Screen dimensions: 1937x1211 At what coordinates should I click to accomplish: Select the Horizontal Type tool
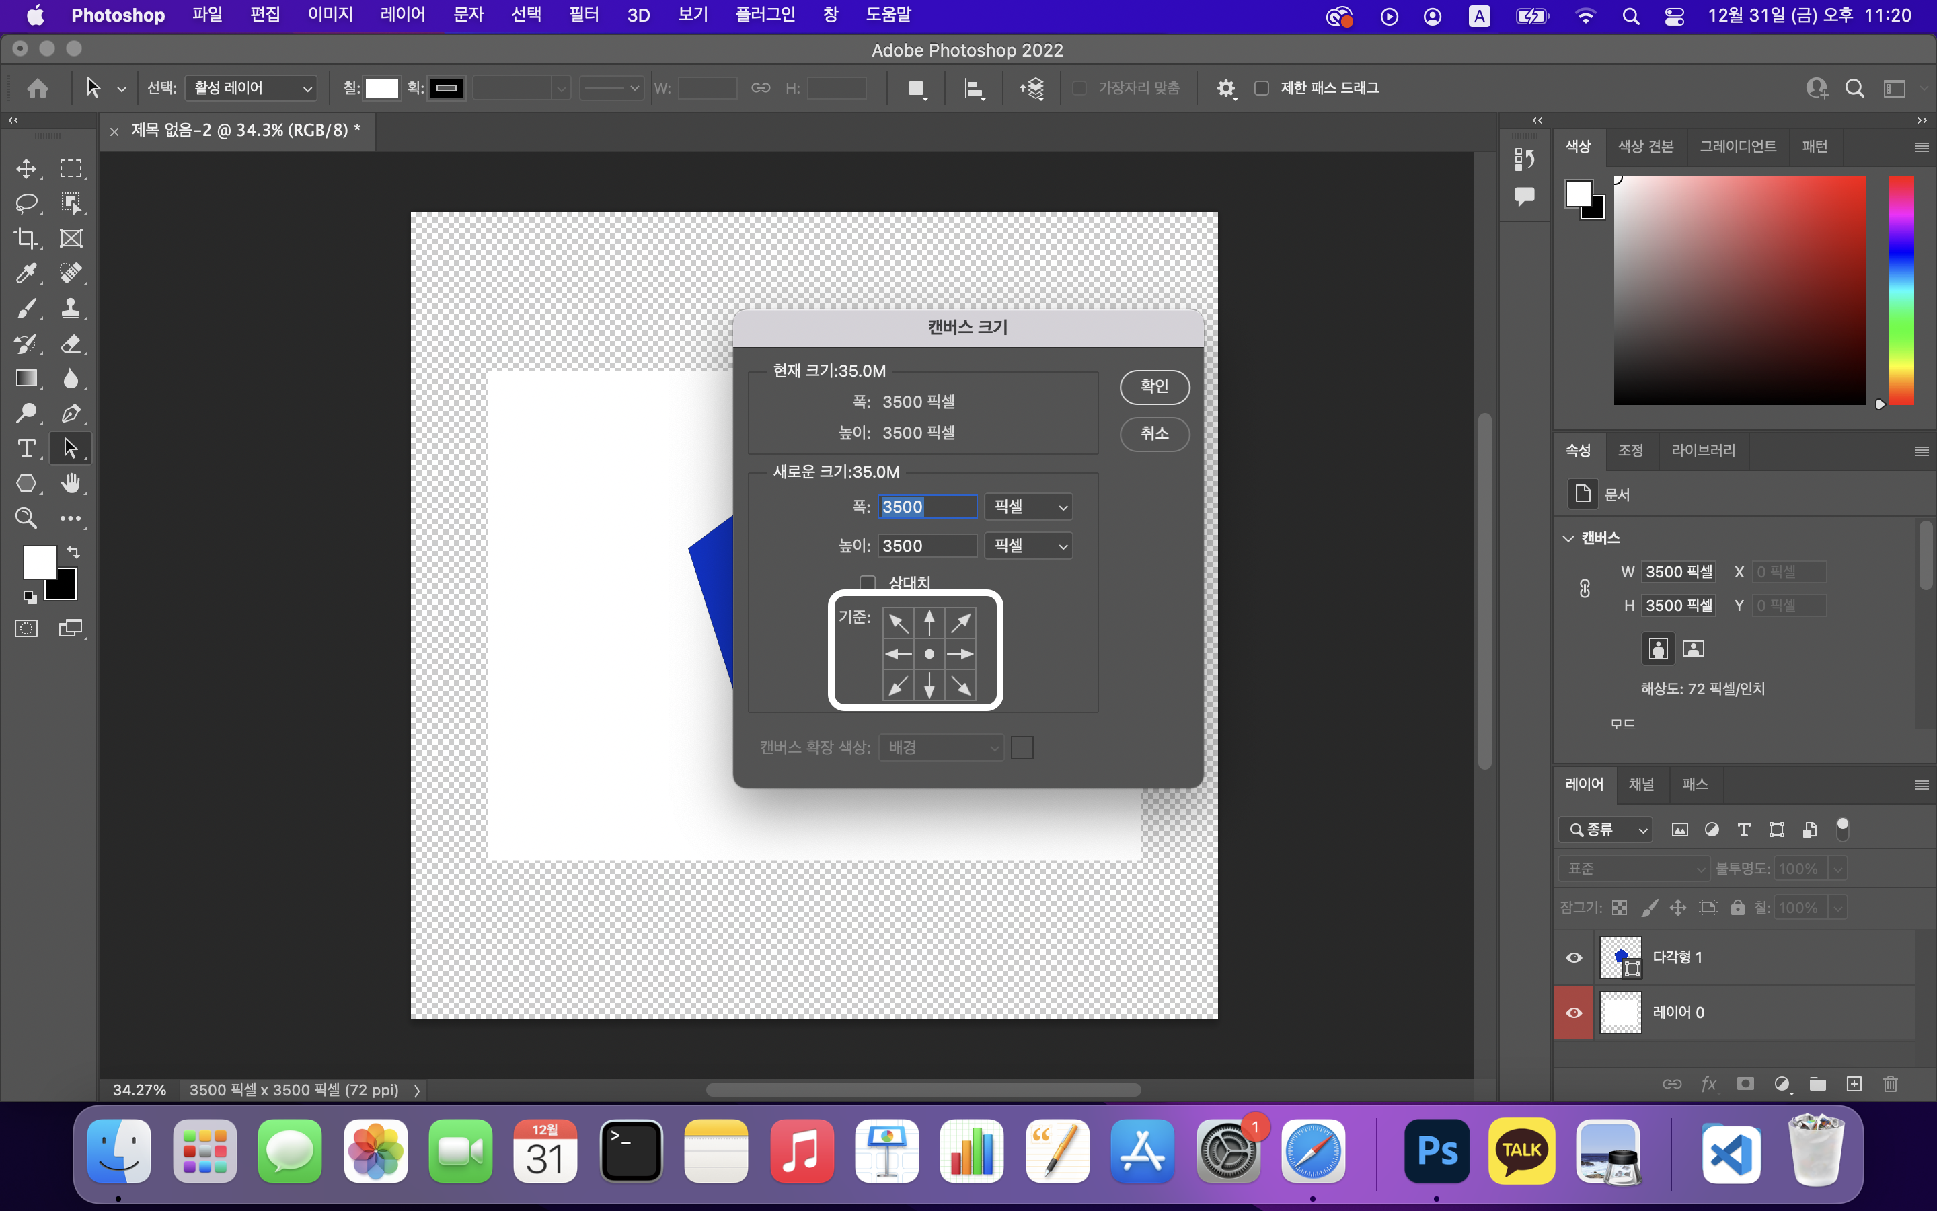point(26,449)
